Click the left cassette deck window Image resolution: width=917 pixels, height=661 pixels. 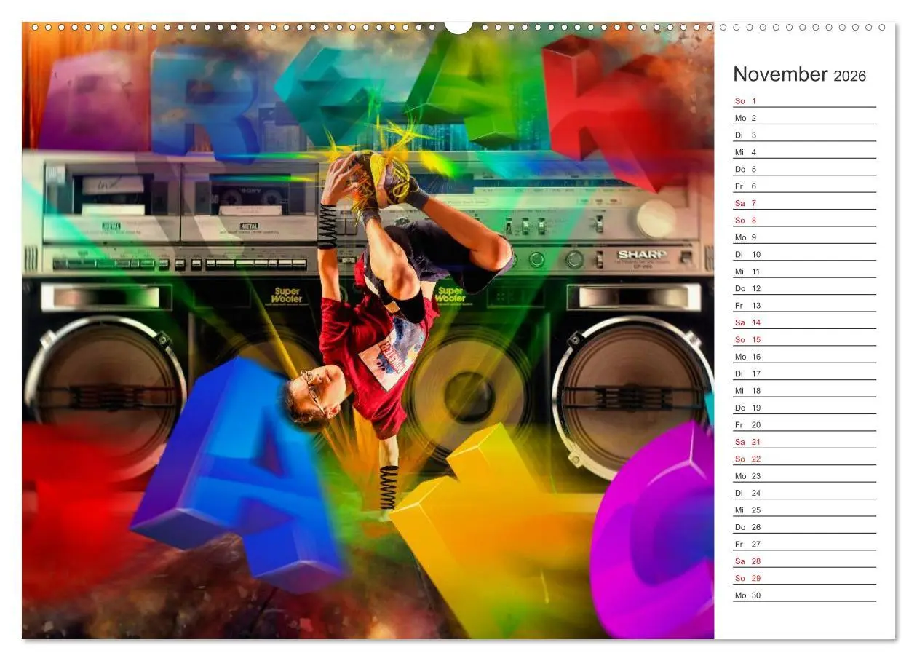(x=113, y=193)
